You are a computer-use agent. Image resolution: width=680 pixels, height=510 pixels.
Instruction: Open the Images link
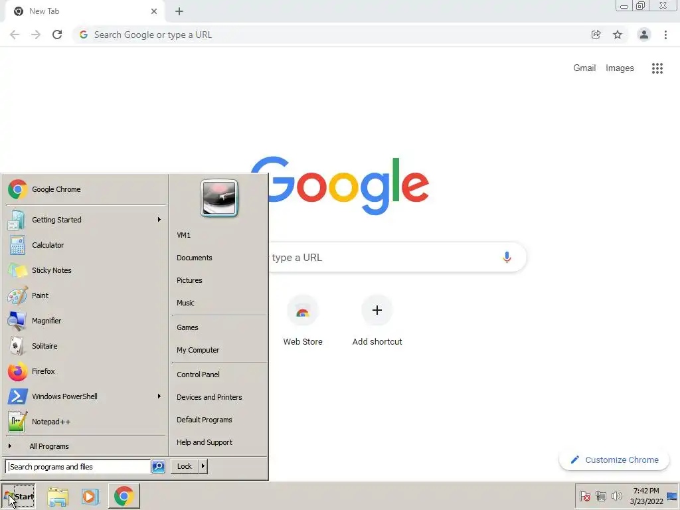tap(620, 68)
